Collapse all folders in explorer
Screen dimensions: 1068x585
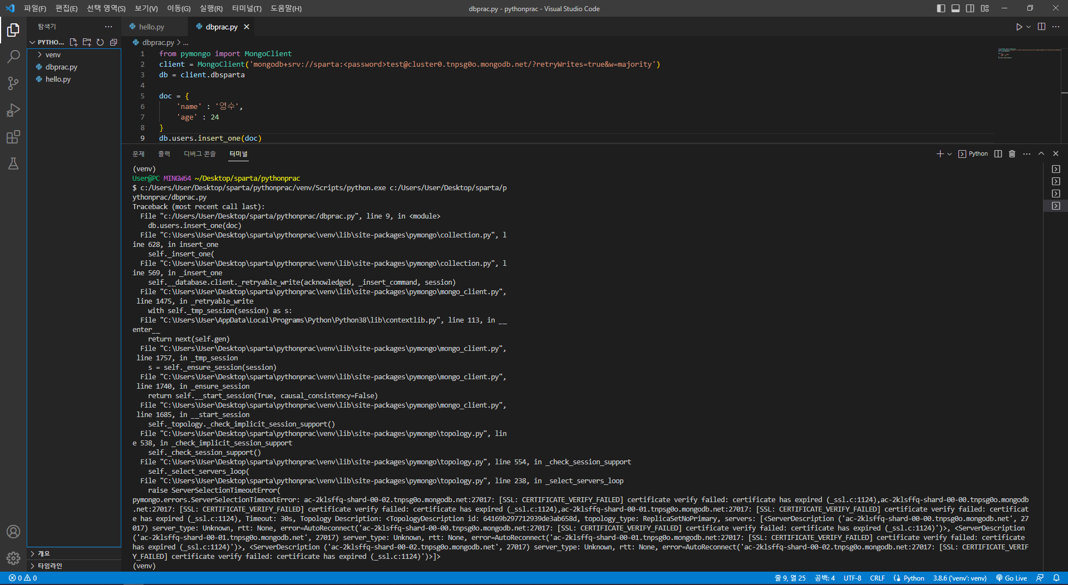click(114, 42)
